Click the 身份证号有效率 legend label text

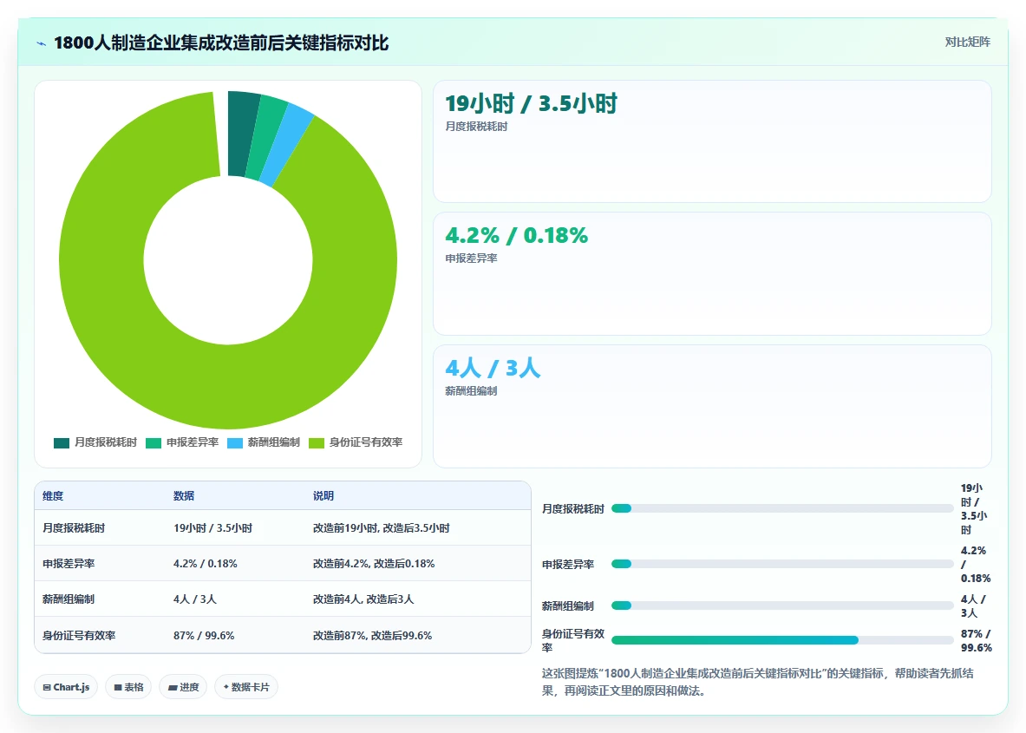click(x=366, y=442)
